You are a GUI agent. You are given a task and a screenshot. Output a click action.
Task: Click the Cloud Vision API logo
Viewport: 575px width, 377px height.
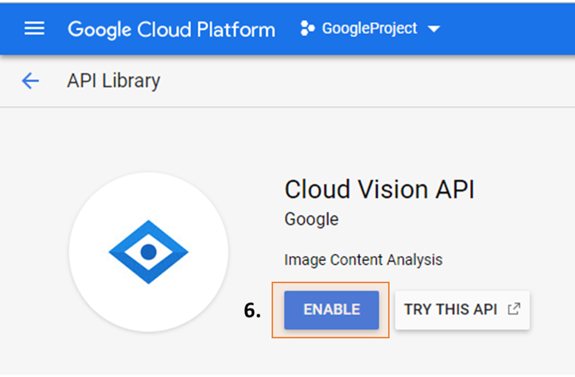(149, 252)
